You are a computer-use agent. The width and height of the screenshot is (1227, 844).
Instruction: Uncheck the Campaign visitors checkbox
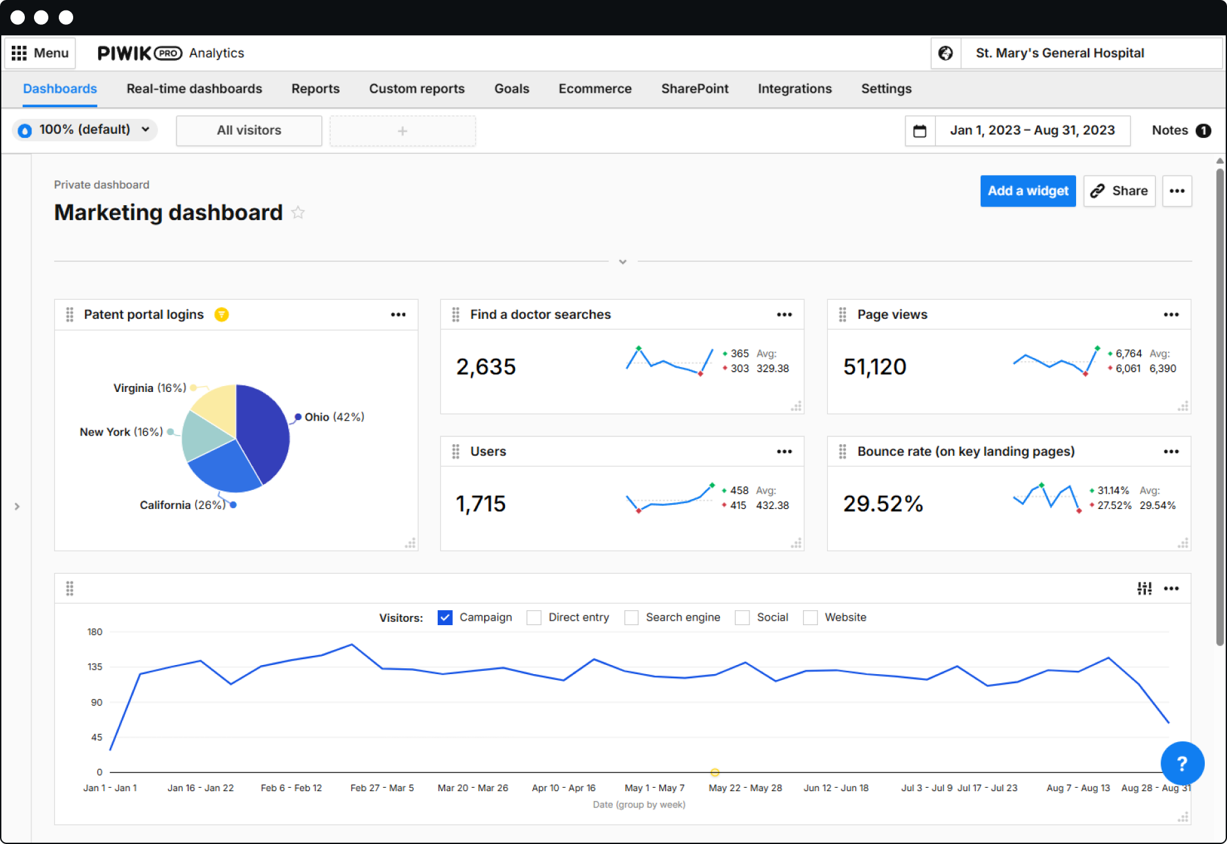tap(445, 617)
